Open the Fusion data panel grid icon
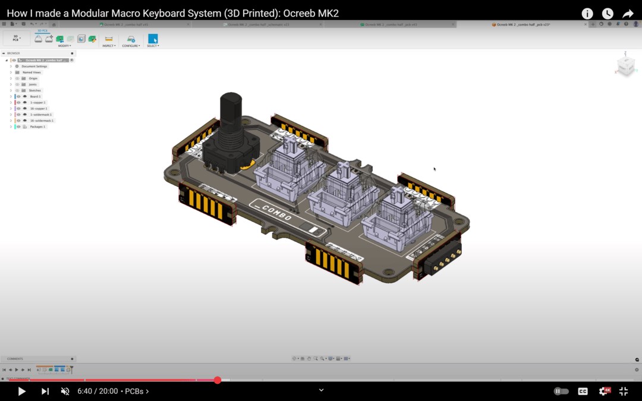 pos(4,24)
